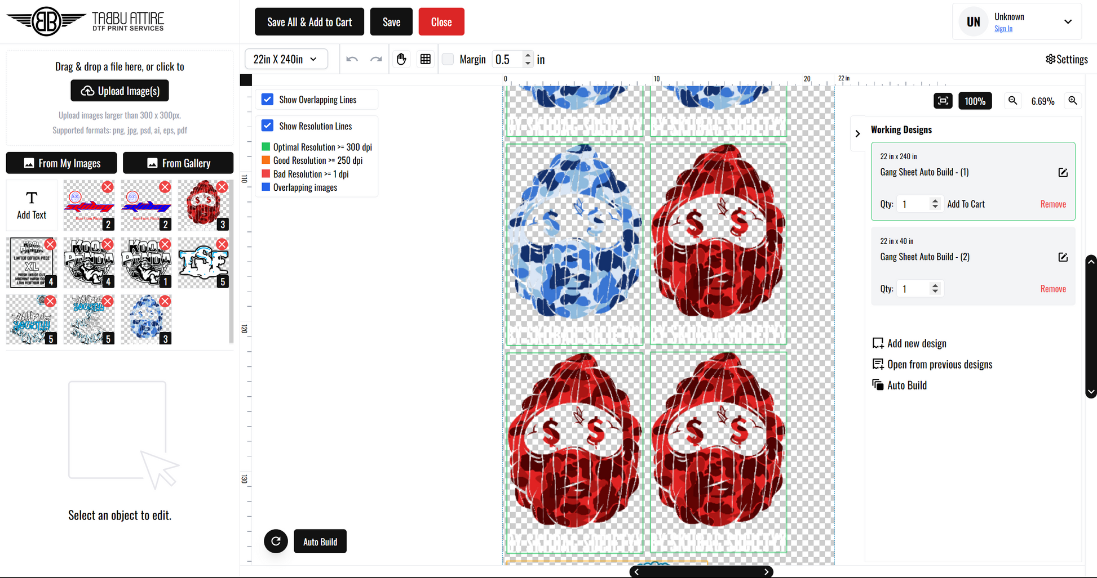Click the undo arrow icon

coord(352,59)
